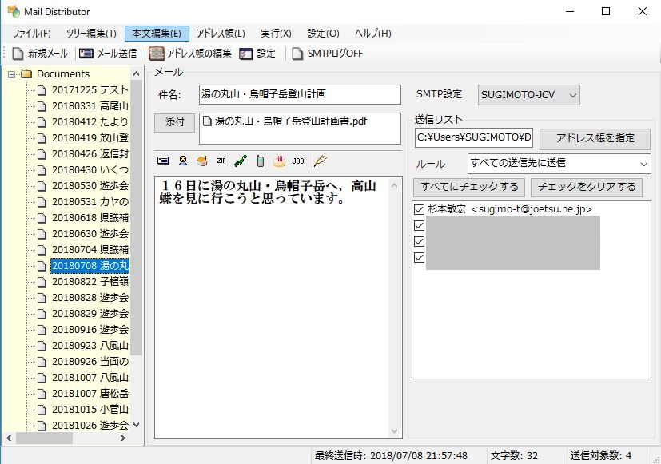Viewport: 661px width, 464px height.
Task: Select tree item 20181015 小菅山
Action: (90, 410)
